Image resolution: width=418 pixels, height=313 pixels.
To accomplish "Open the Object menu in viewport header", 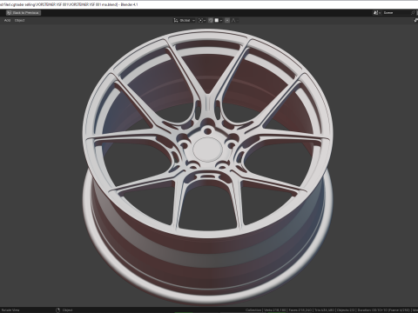I will pos(20,20).
